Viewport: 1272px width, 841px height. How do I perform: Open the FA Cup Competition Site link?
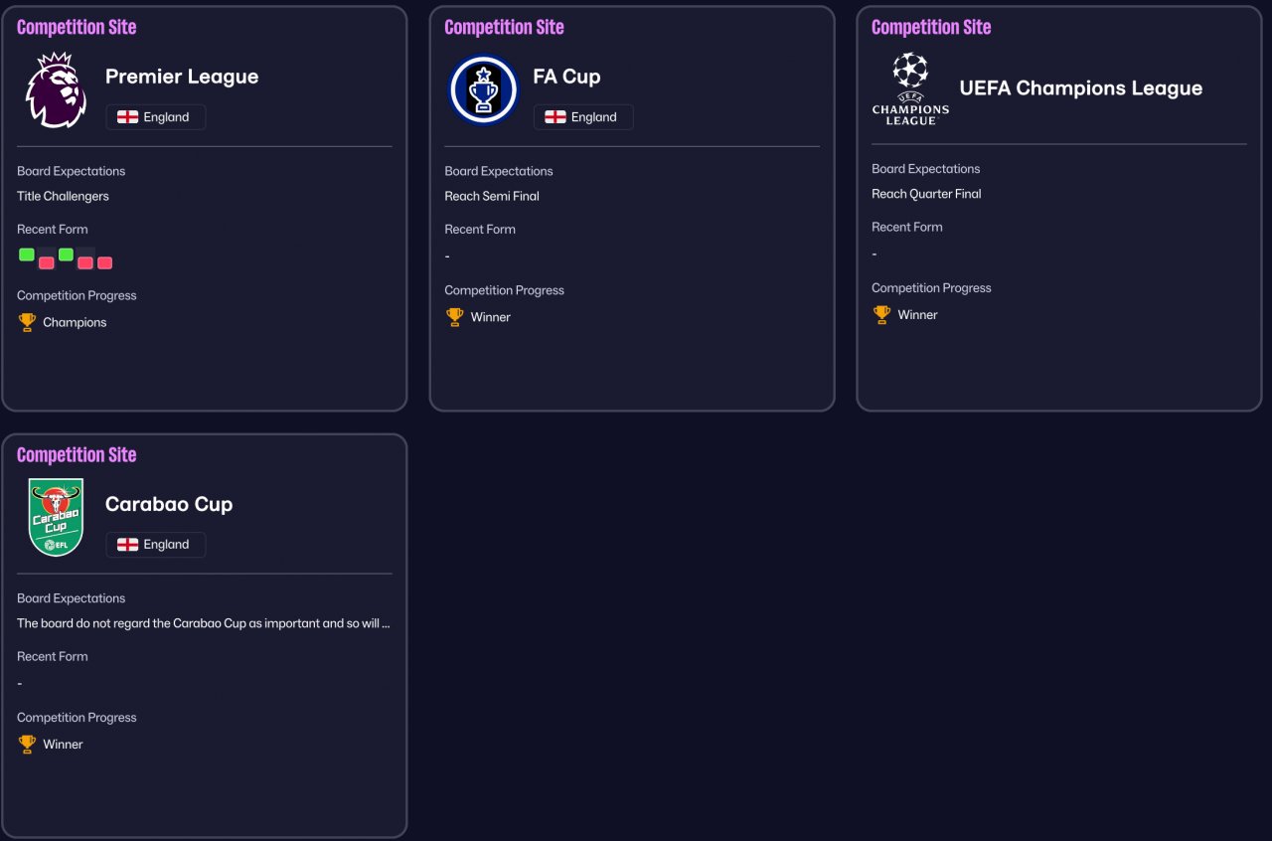click(x=504, y=27)
